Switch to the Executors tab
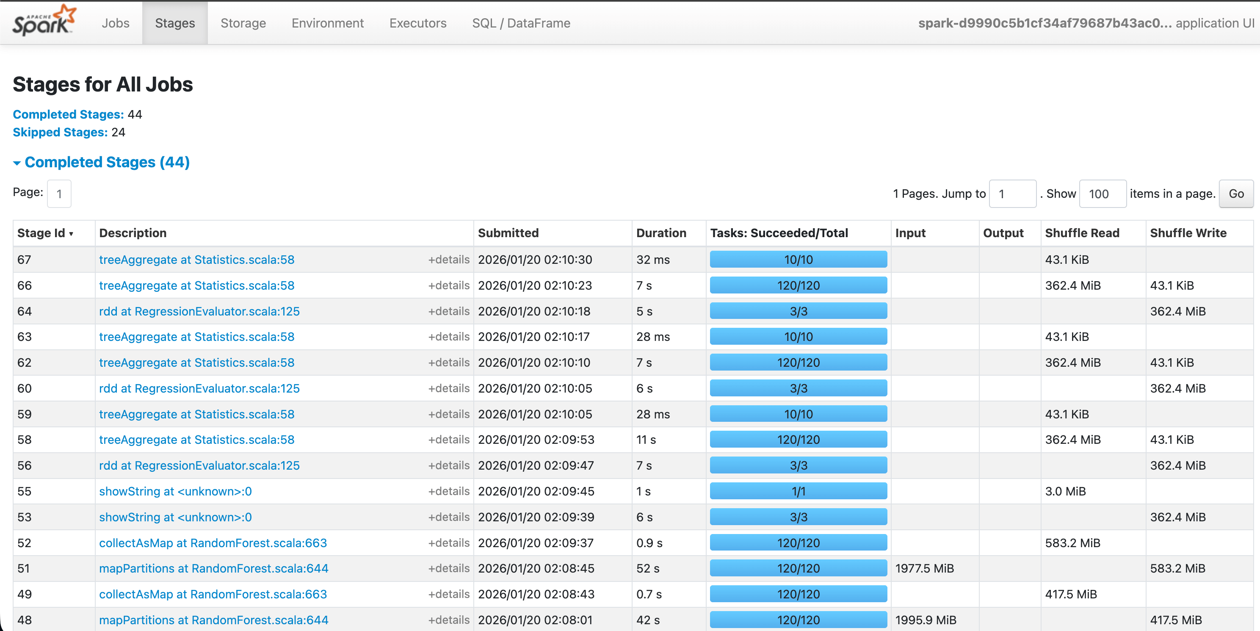 417,23
